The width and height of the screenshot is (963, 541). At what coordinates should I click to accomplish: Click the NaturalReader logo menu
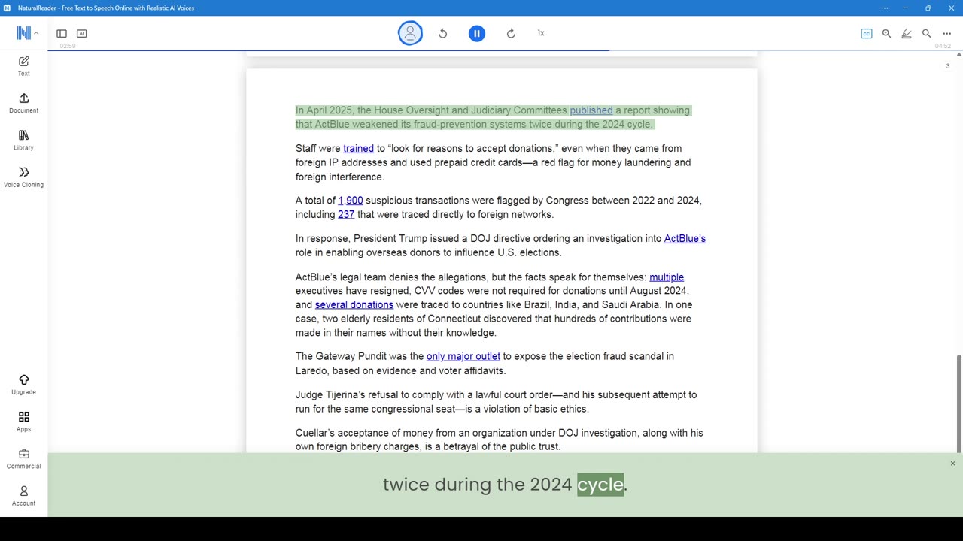tap(27, 33)
